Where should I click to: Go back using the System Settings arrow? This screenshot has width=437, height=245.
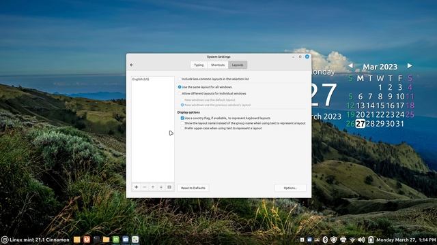pyautogui.click(x=132, y=65)
